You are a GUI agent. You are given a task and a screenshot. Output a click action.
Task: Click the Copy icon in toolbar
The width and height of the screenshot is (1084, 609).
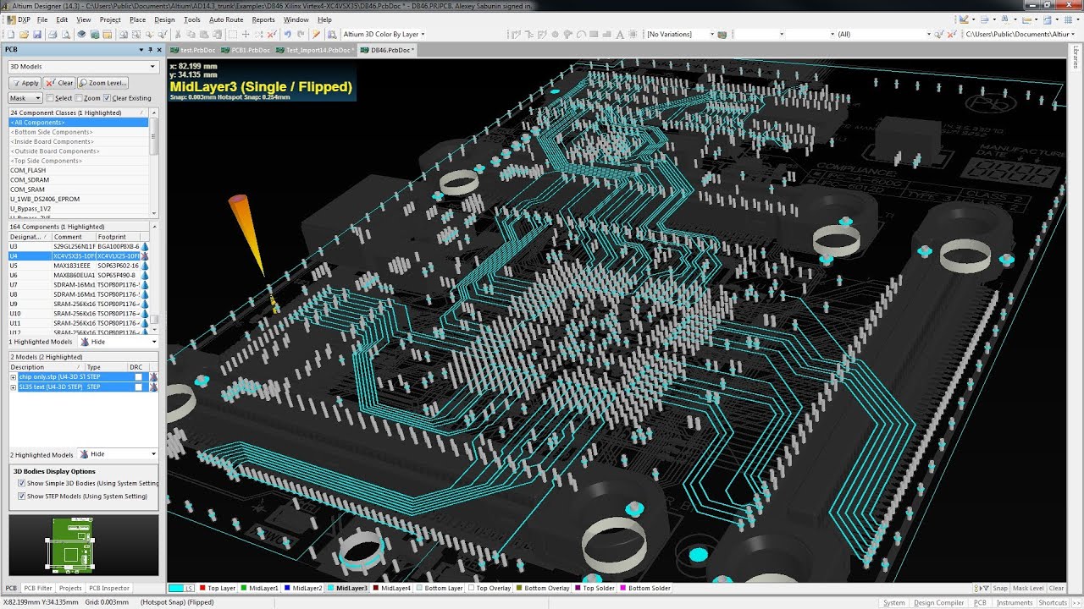191,34
